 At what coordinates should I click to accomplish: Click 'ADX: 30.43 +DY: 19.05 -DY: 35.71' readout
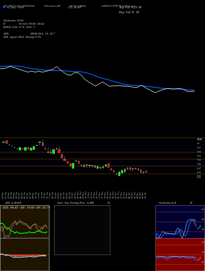tap(25, 208)
